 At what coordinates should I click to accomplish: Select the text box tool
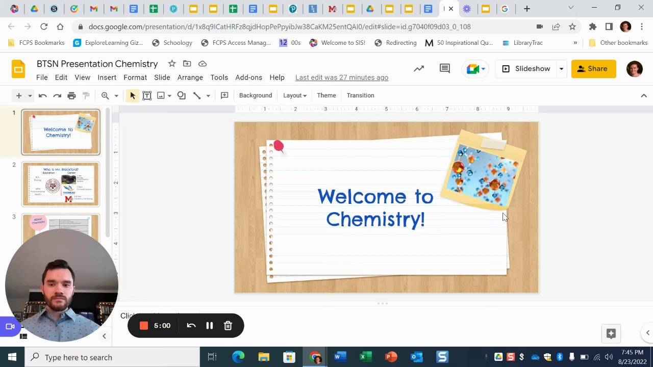pos(147,95)
